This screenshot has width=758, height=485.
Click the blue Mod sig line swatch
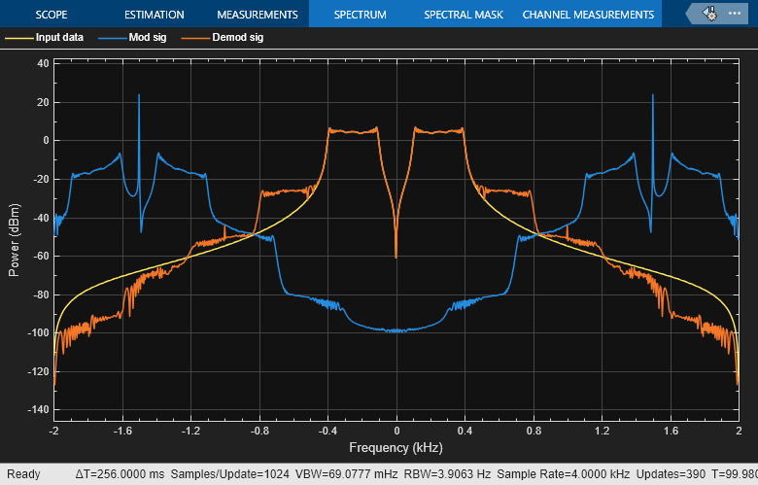[x=111, y=38]
